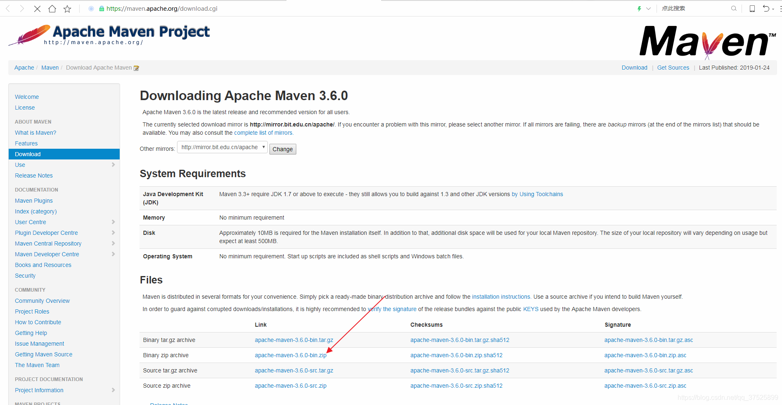Click the Change mirror button
Screen dimensions: 782x405
coord(283,149)
